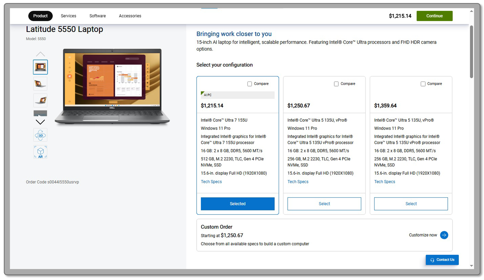Click the scrollbar up arrow
The height and width of the screenshot is (280, 484).
coord(471,11)
